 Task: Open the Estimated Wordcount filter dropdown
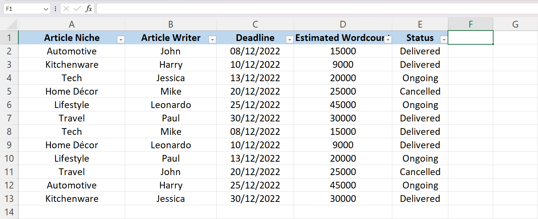point(389,39)
